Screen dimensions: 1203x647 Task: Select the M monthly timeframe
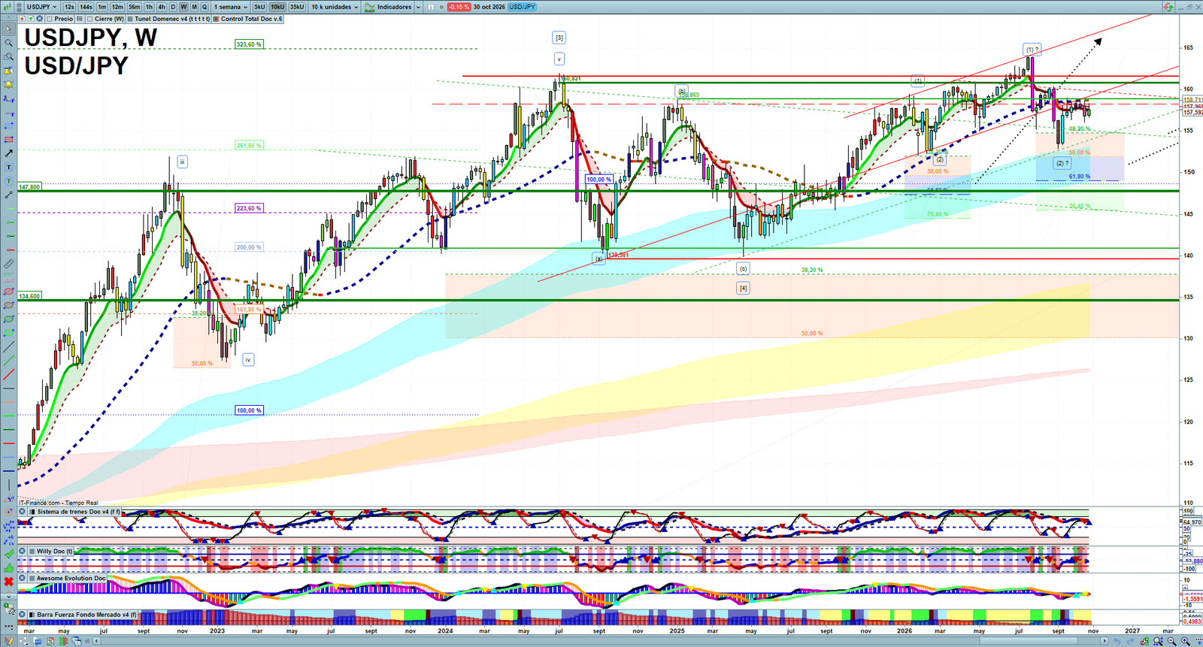click(194, 7)
